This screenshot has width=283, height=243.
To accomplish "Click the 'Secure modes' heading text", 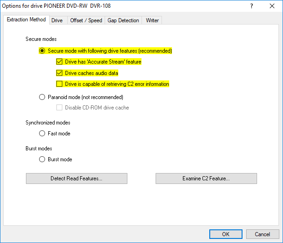I will tap(41, 39).
